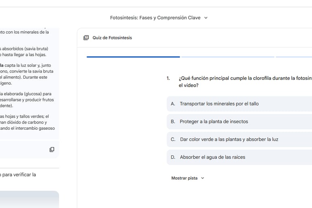Viewport: 312px width, 208px height.
Task: Expand the Mostrar pista chevron
Action: click(x=203, y=178)
